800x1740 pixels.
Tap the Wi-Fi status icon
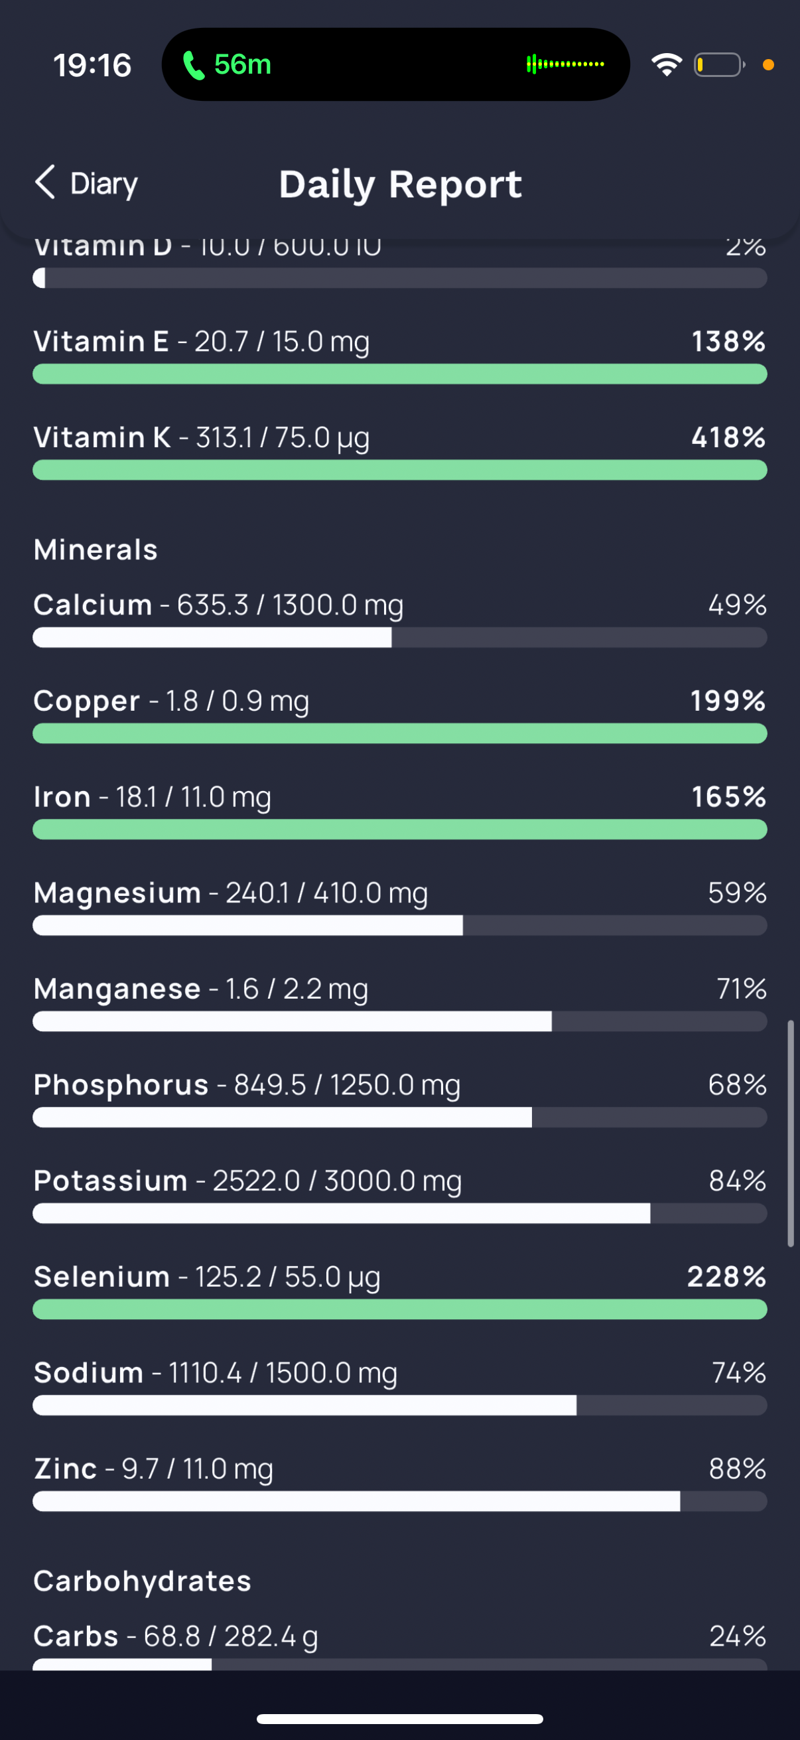pos(666,65)
